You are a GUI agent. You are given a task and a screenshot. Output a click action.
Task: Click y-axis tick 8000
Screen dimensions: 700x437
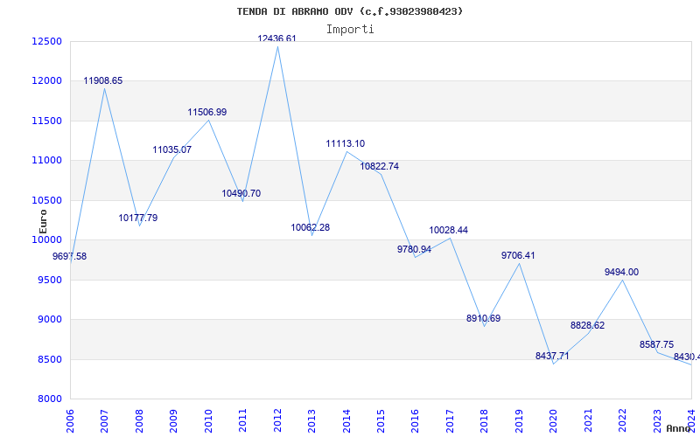(x=49, y=399)
